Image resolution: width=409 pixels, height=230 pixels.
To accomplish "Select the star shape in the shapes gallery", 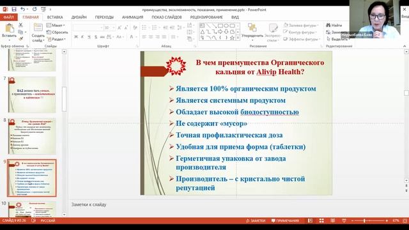I will point(232,38).
